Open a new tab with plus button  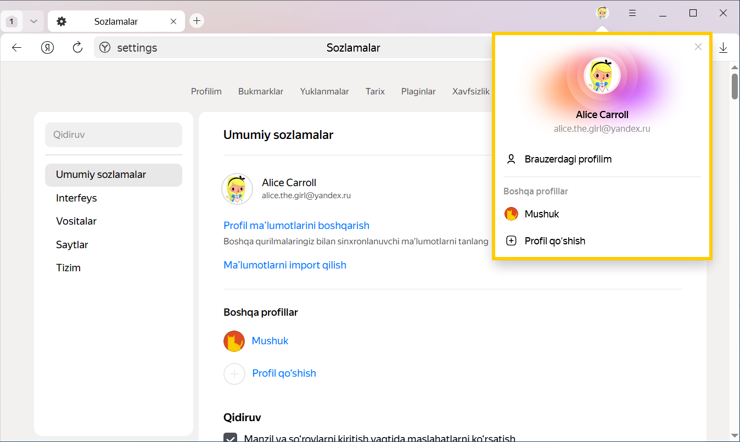pos(197,21)
